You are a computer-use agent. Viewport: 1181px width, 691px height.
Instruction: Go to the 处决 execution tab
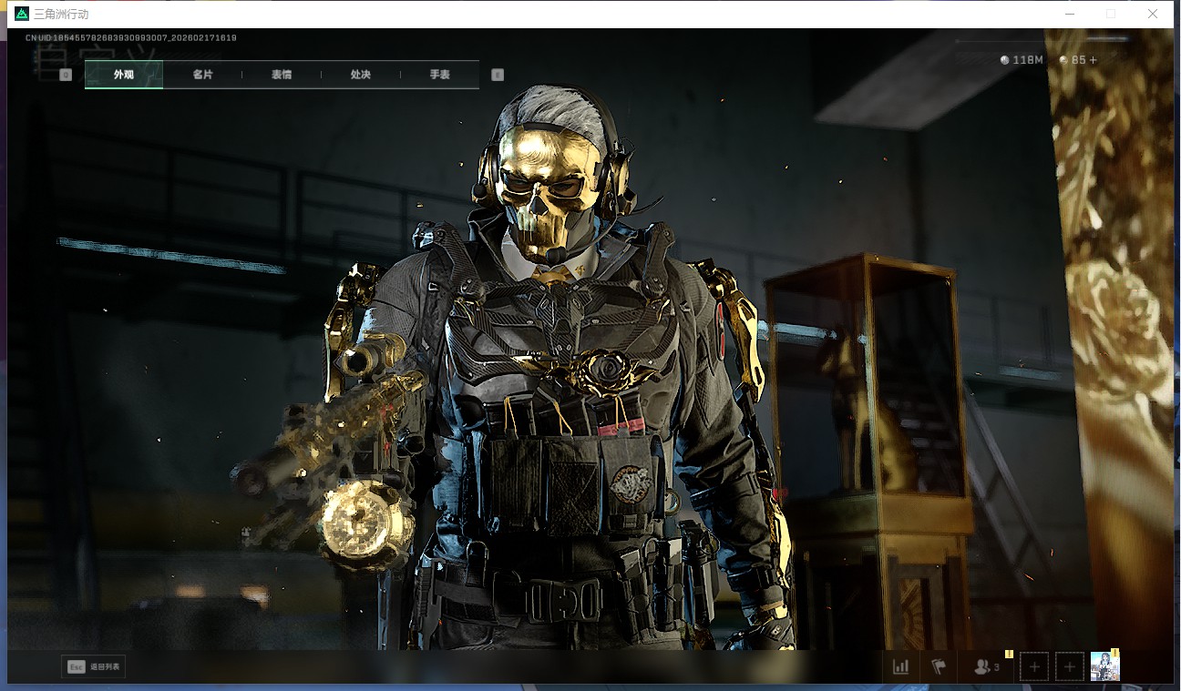(x=361, y=75)
